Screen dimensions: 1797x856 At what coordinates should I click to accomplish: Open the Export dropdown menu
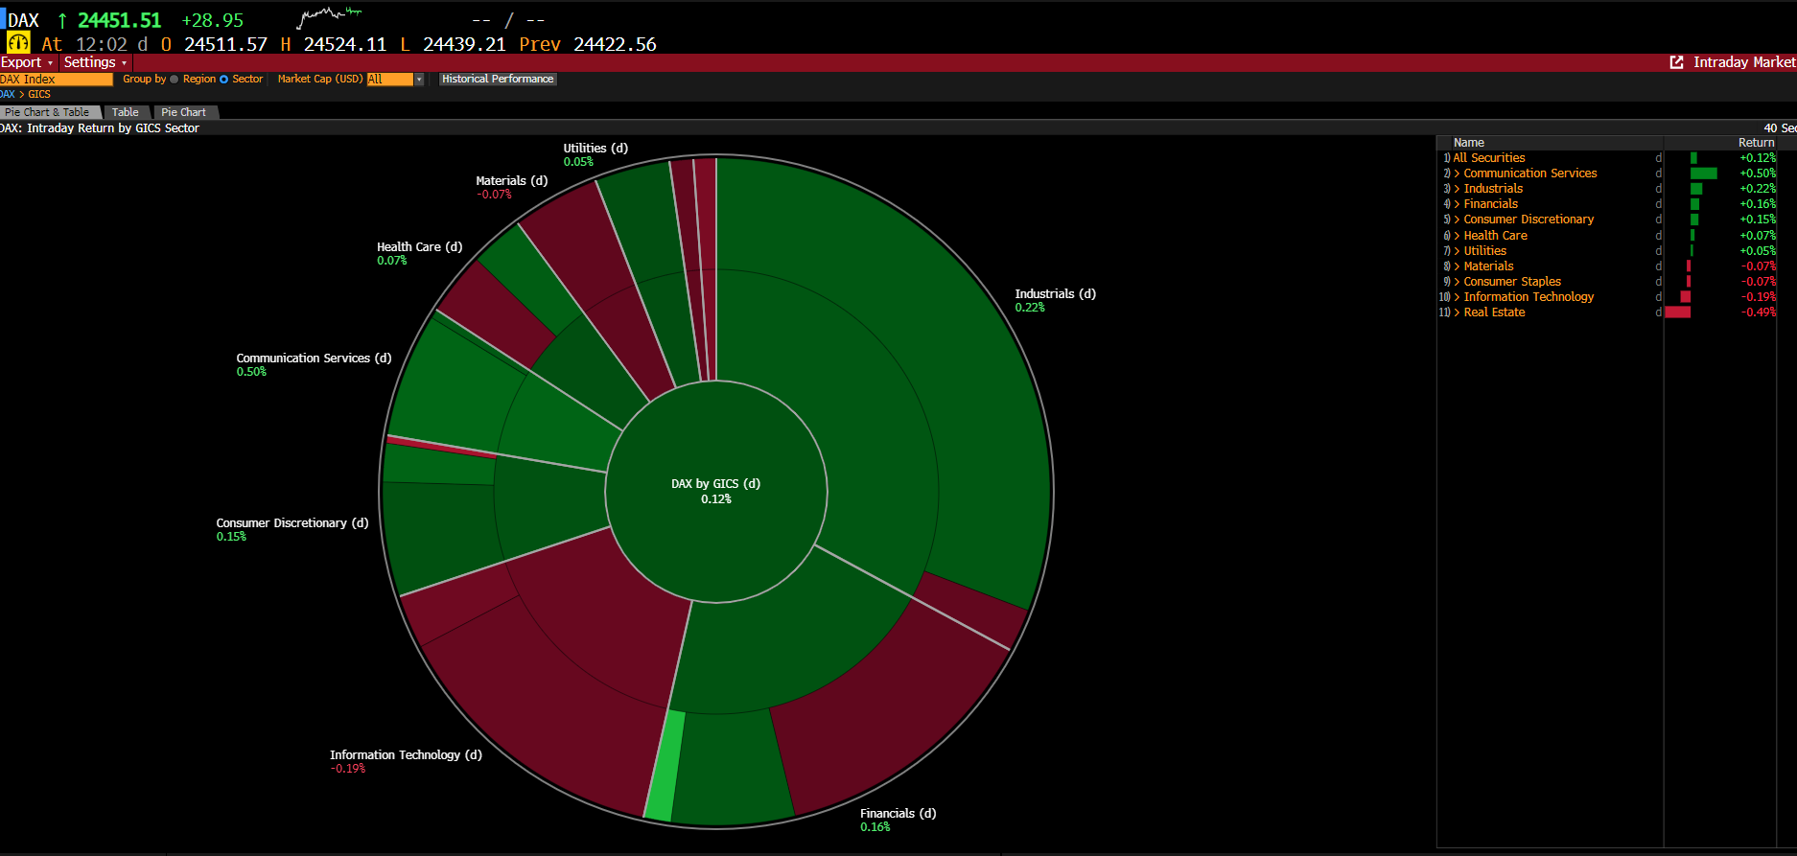pyautogui.click(x=27, y=62)
